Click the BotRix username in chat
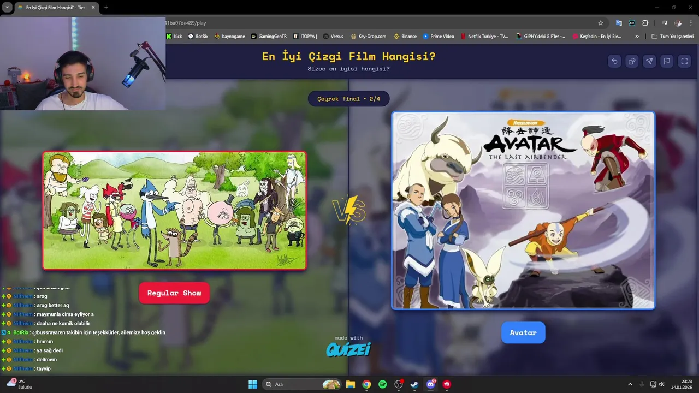Viewport: 699px width, 393px height. click(21, 332)
